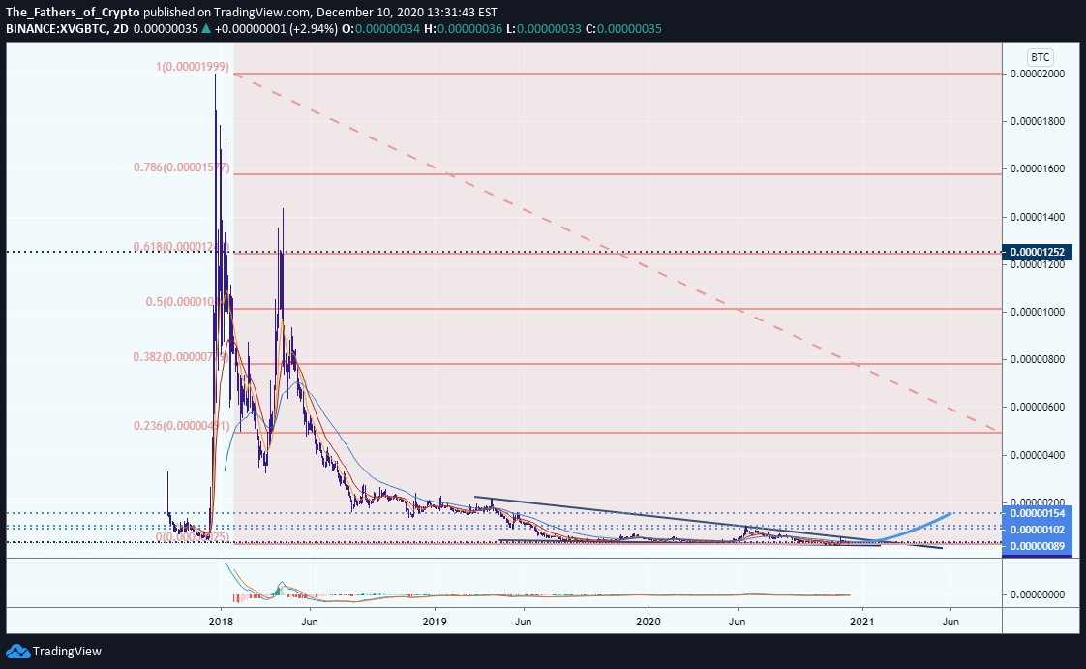The image size is (1086, 669).
Task: Click the 2021 time axis label
Action: (x=863, y=622)
